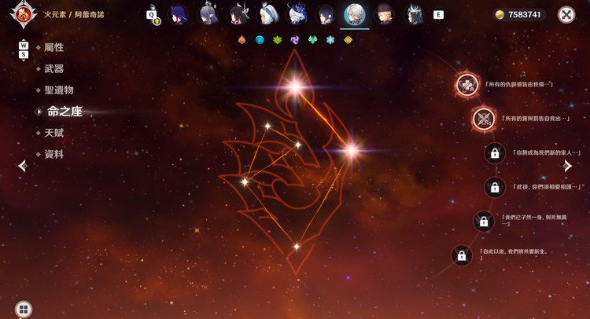Viewport: 590px width, 319px height.
Task: Filter characters by Geo element icon
Action: click(348, 39)
